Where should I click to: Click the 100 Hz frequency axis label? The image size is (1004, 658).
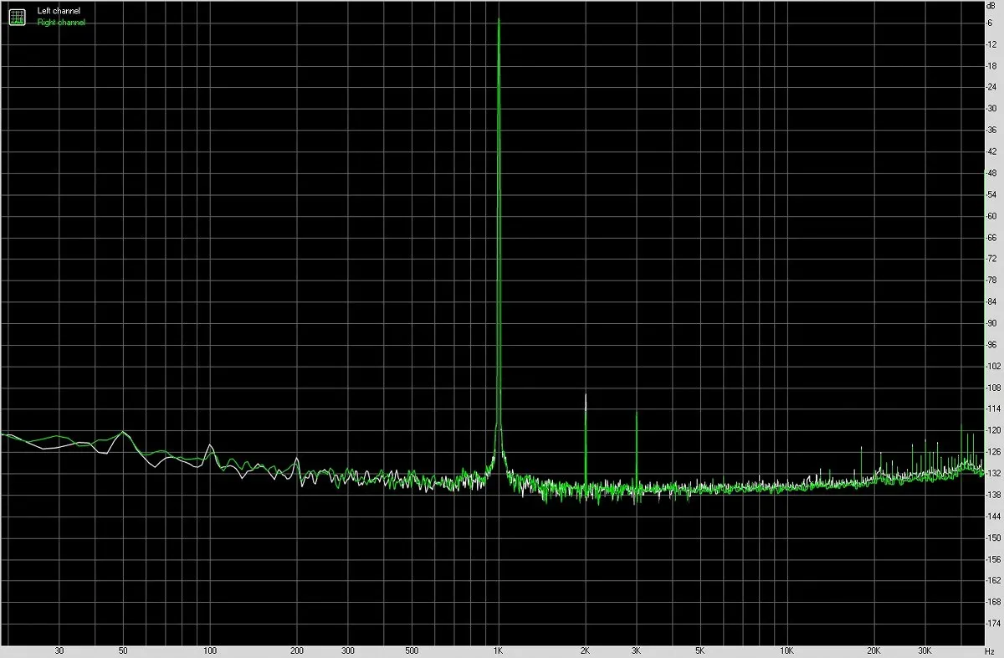tap(210, 650)
